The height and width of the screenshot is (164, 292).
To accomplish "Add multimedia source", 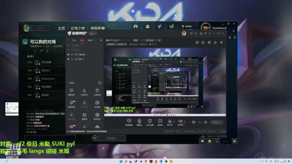I will coord(160,122).
